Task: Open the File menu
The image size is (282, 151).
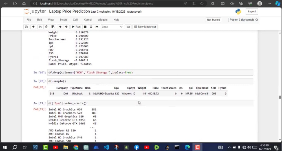Action: (29, 20)
